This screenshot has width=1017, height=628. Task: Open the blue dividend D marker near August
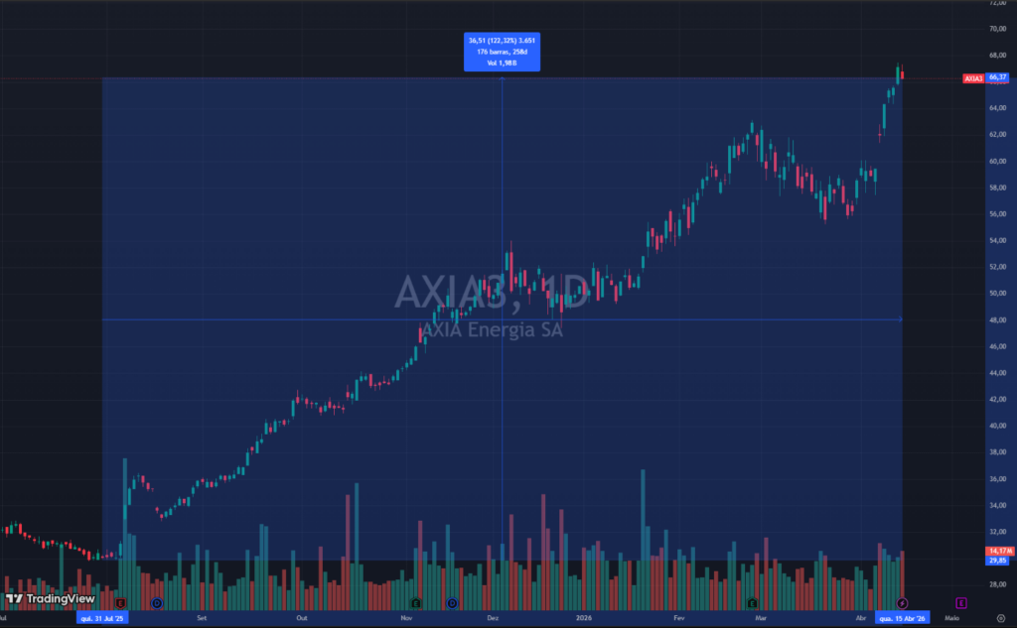click(156, 602)
